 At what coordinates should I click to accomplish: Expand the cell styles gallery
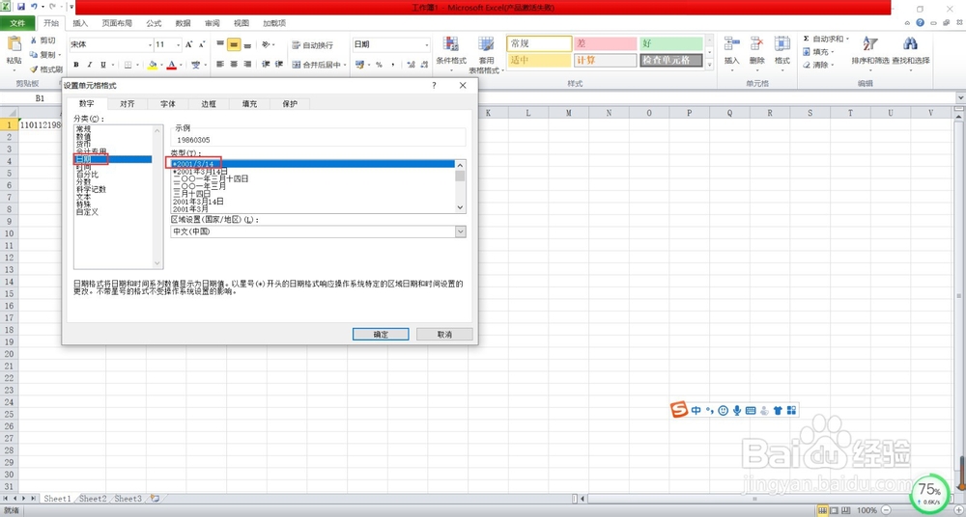coord(709,65)
